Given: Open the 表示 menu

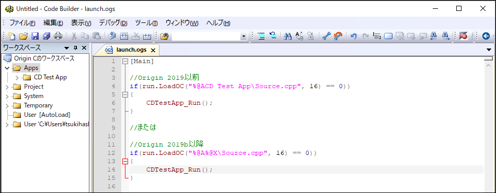Looking at the screenshot, I should point(81,23).
